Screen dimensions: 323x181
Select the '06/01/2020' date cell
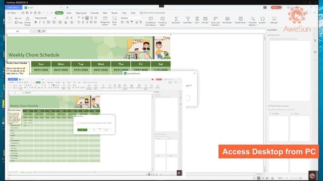click(x=61, y=70)
